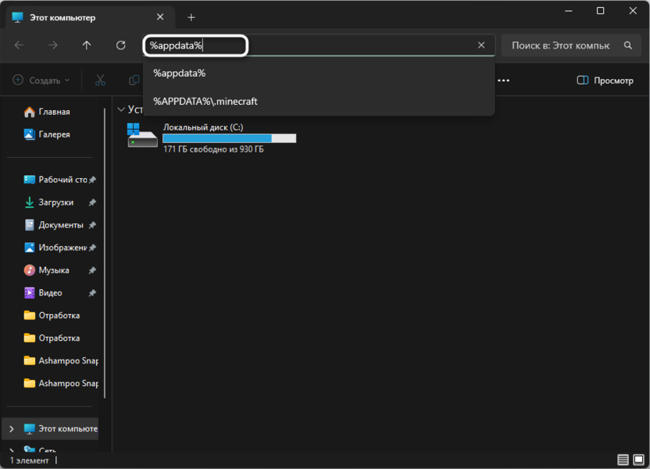Screen dimensions: 650x469
Task: Click the Refresh icon in navigation bar
Action: [120, 45]
